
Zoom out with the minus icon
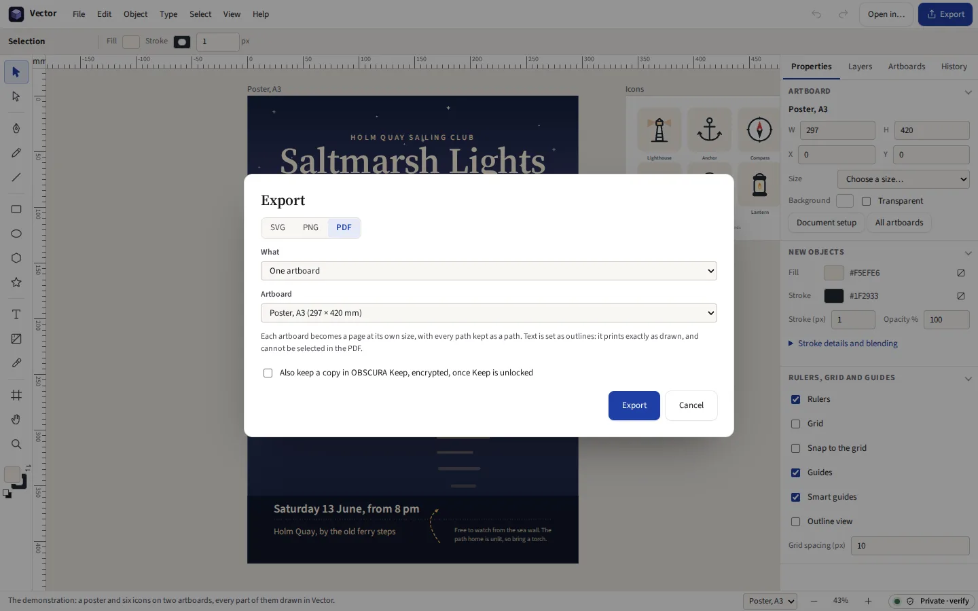coord(814,601)
